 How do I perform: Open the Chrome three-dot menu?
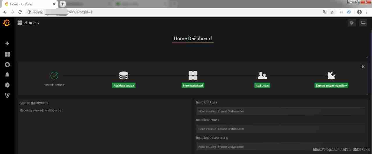pos(367,12)
